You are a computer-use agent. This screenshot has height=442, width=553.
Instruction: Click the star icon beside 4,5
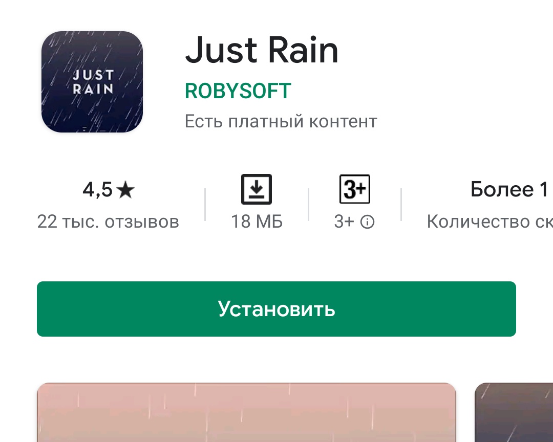pyautogui.click(x=125, y=190)
